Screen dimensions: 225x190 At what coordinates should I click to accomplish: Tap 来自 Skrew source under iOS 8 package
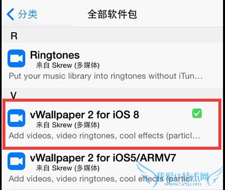pyautogui.click(x=68, y=125)
